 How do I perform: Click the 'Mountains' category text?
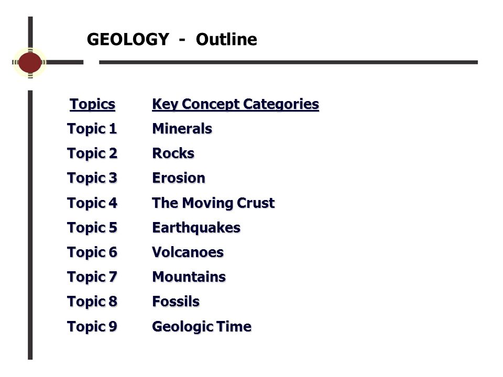point(189,278)
